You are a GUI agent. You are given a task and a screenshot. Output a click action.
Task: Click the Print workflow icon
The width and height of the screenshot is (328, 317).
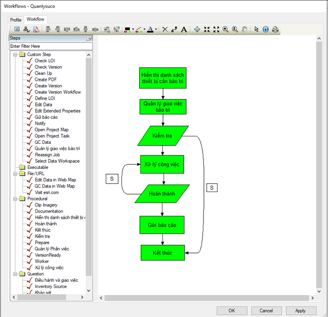(275, 29)
